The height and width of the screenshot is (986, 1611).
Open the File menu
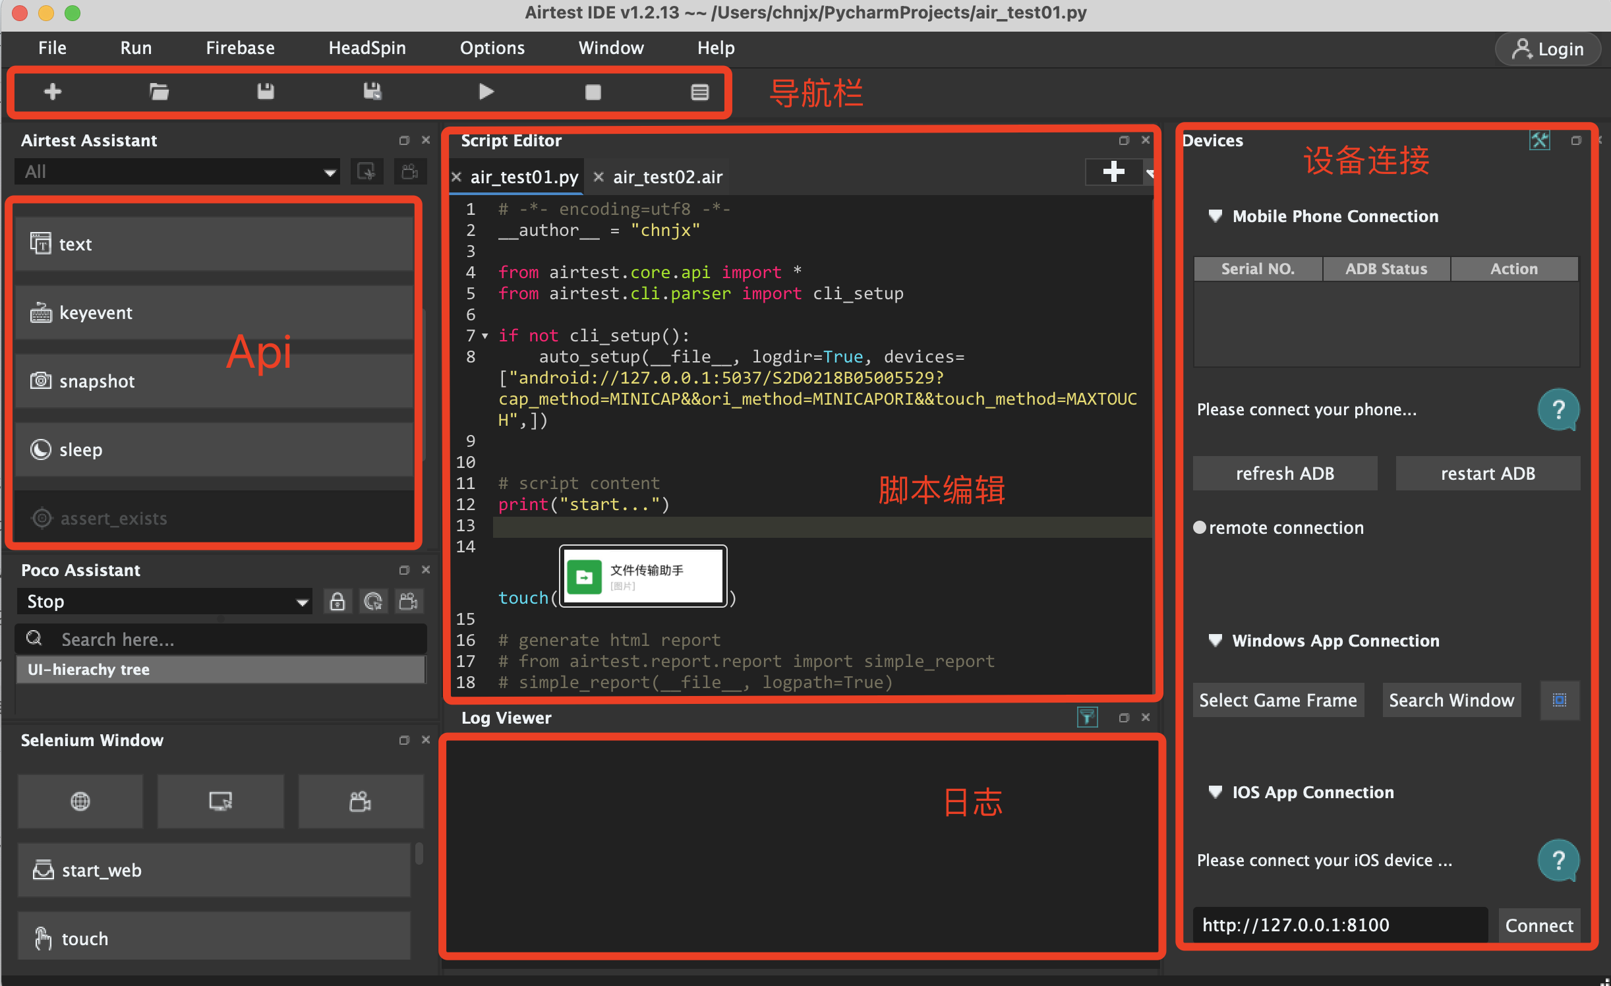[52, 48]
